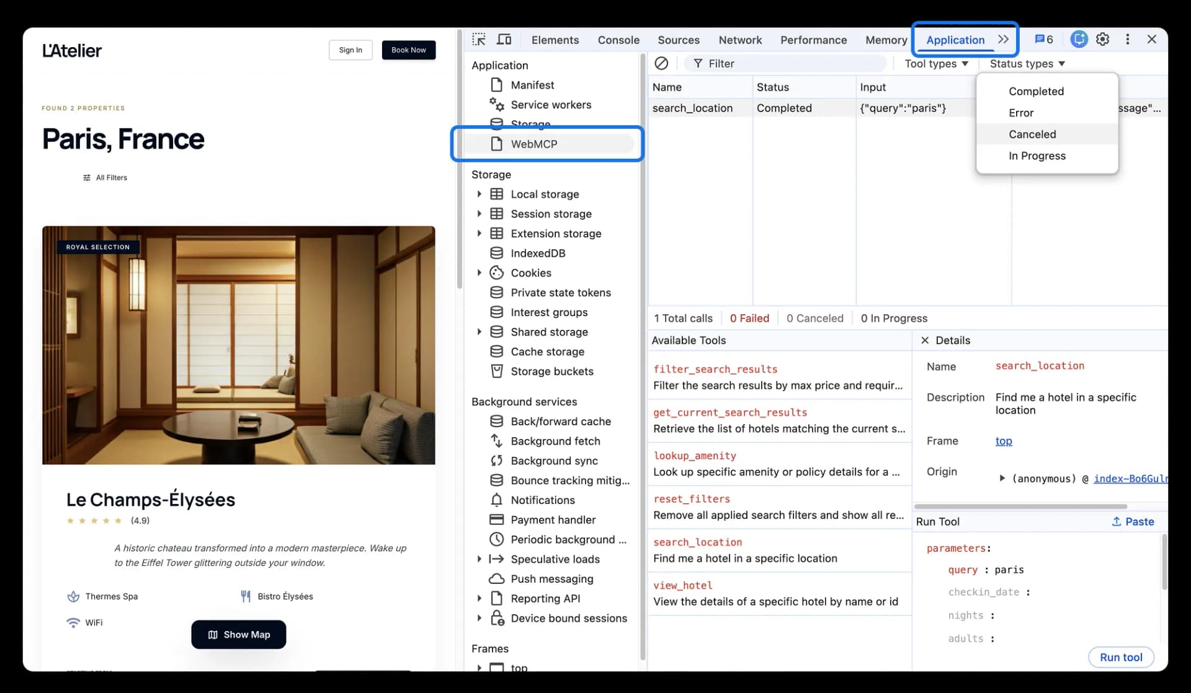Viewport: 1191px width, 693px height.
Task: Click the Run tool button
Action: point(1121,657)
